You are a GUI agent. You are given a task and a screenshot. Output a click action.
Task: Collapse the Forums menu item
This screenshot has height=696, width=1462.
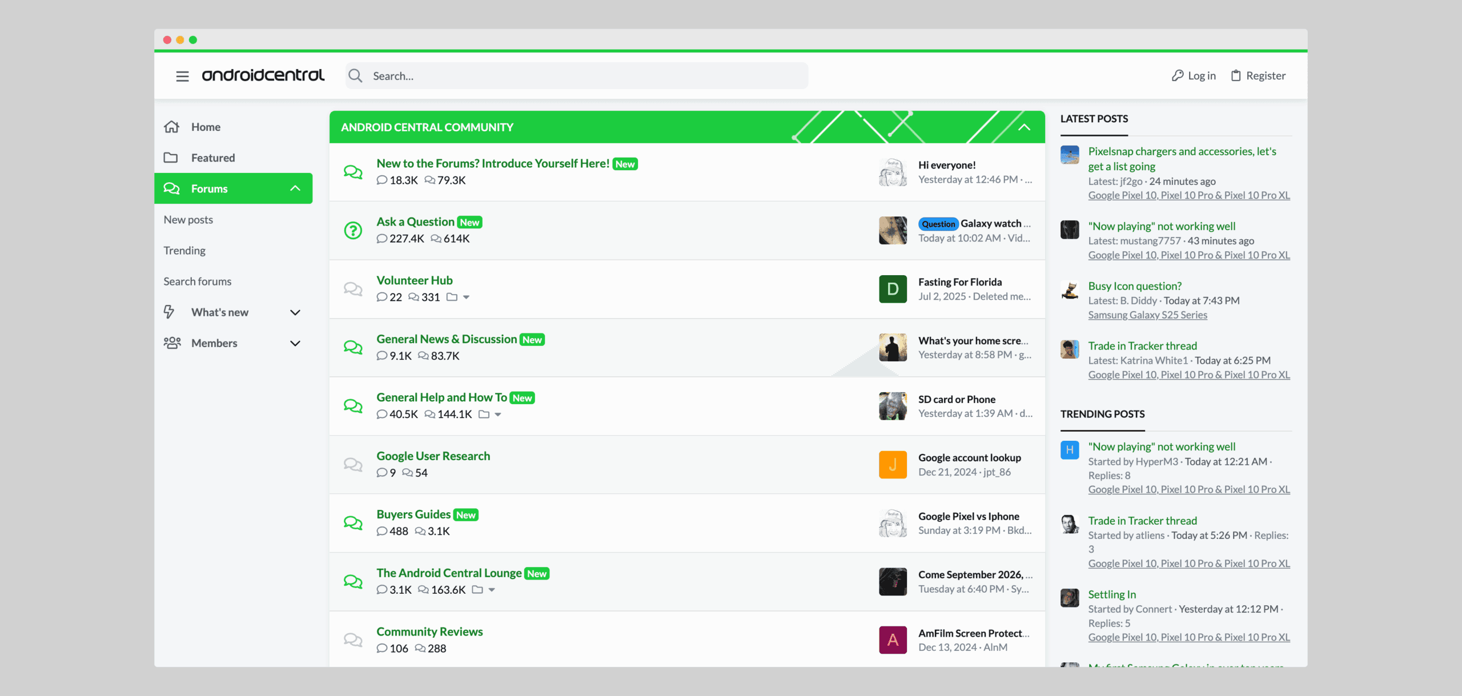point(295,188)
